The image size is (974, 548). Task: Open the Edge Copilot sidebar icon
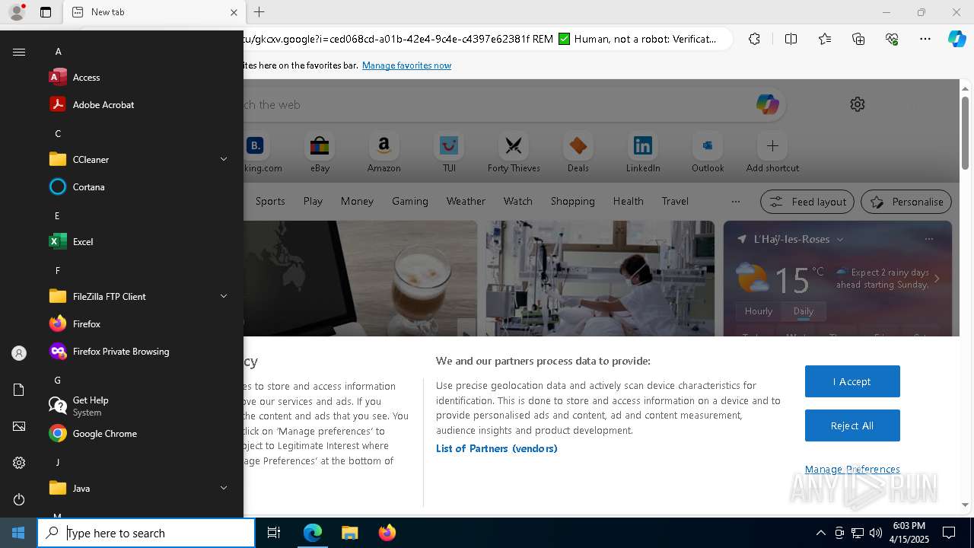coord(956,39)
